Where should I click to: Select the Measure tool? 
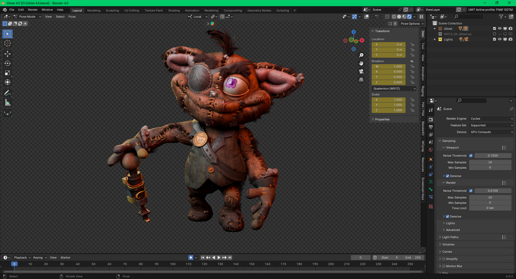(8, 103)
